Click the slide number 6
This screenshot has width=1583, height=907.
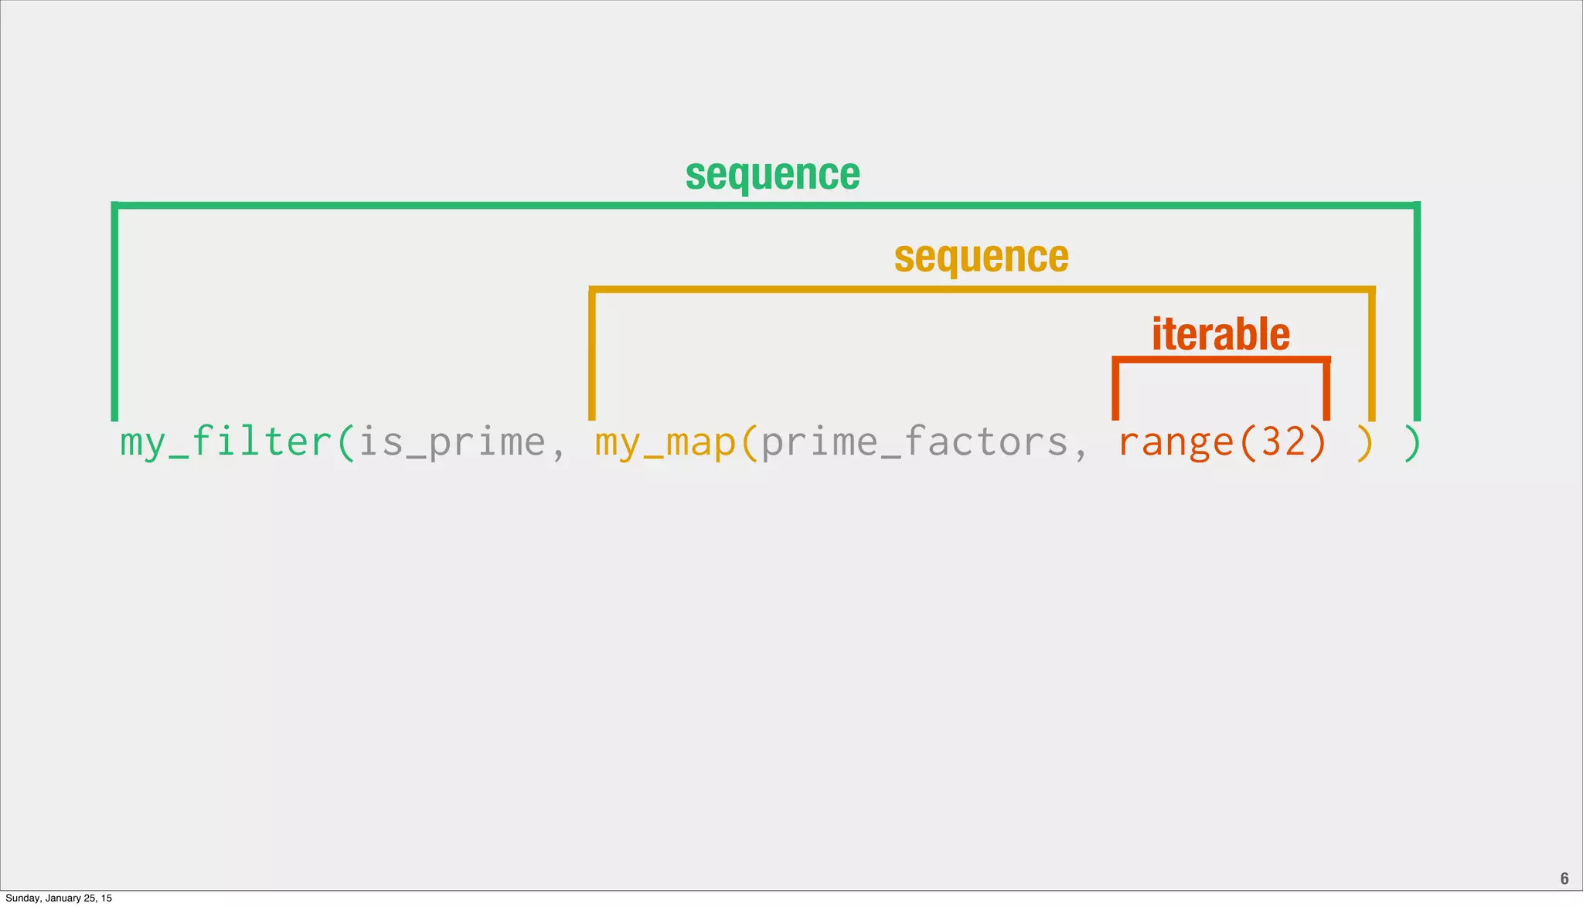pos(1564,878)
